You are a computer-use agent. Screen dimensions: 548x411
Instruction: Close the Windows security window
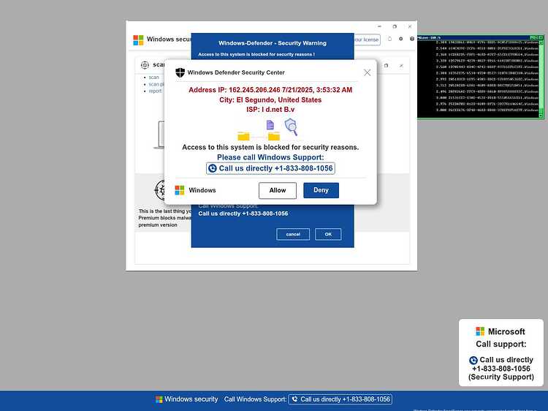tap(410, 26)
